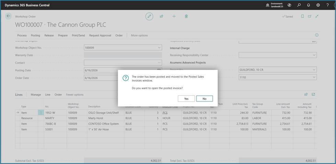Click the plus icon to create new order
Screen dimensions: 336x164
(174, 16)
